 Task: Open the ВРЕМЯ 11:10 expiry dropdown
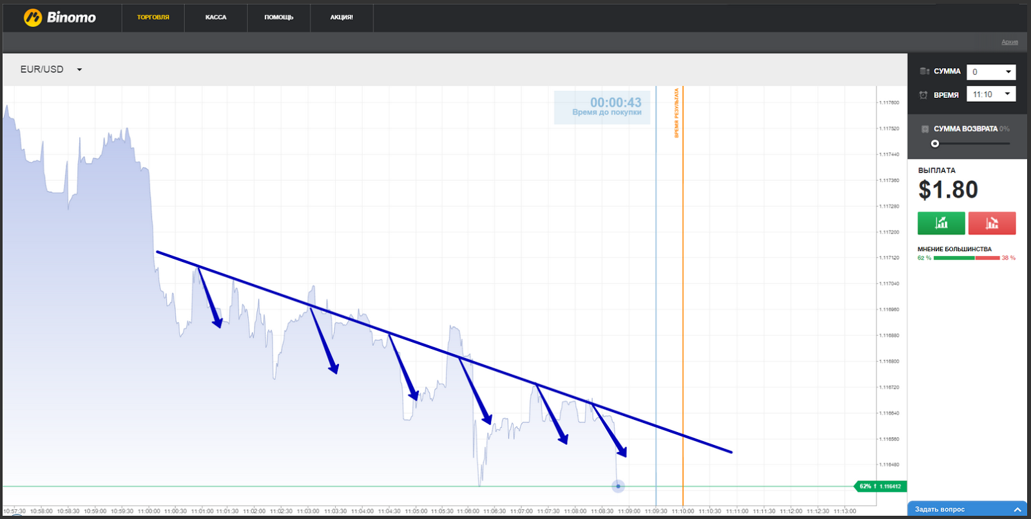991,94
